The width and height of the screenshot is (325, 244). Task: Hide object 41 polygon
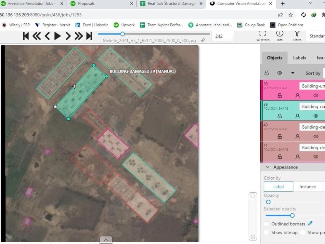pos(316,157)
